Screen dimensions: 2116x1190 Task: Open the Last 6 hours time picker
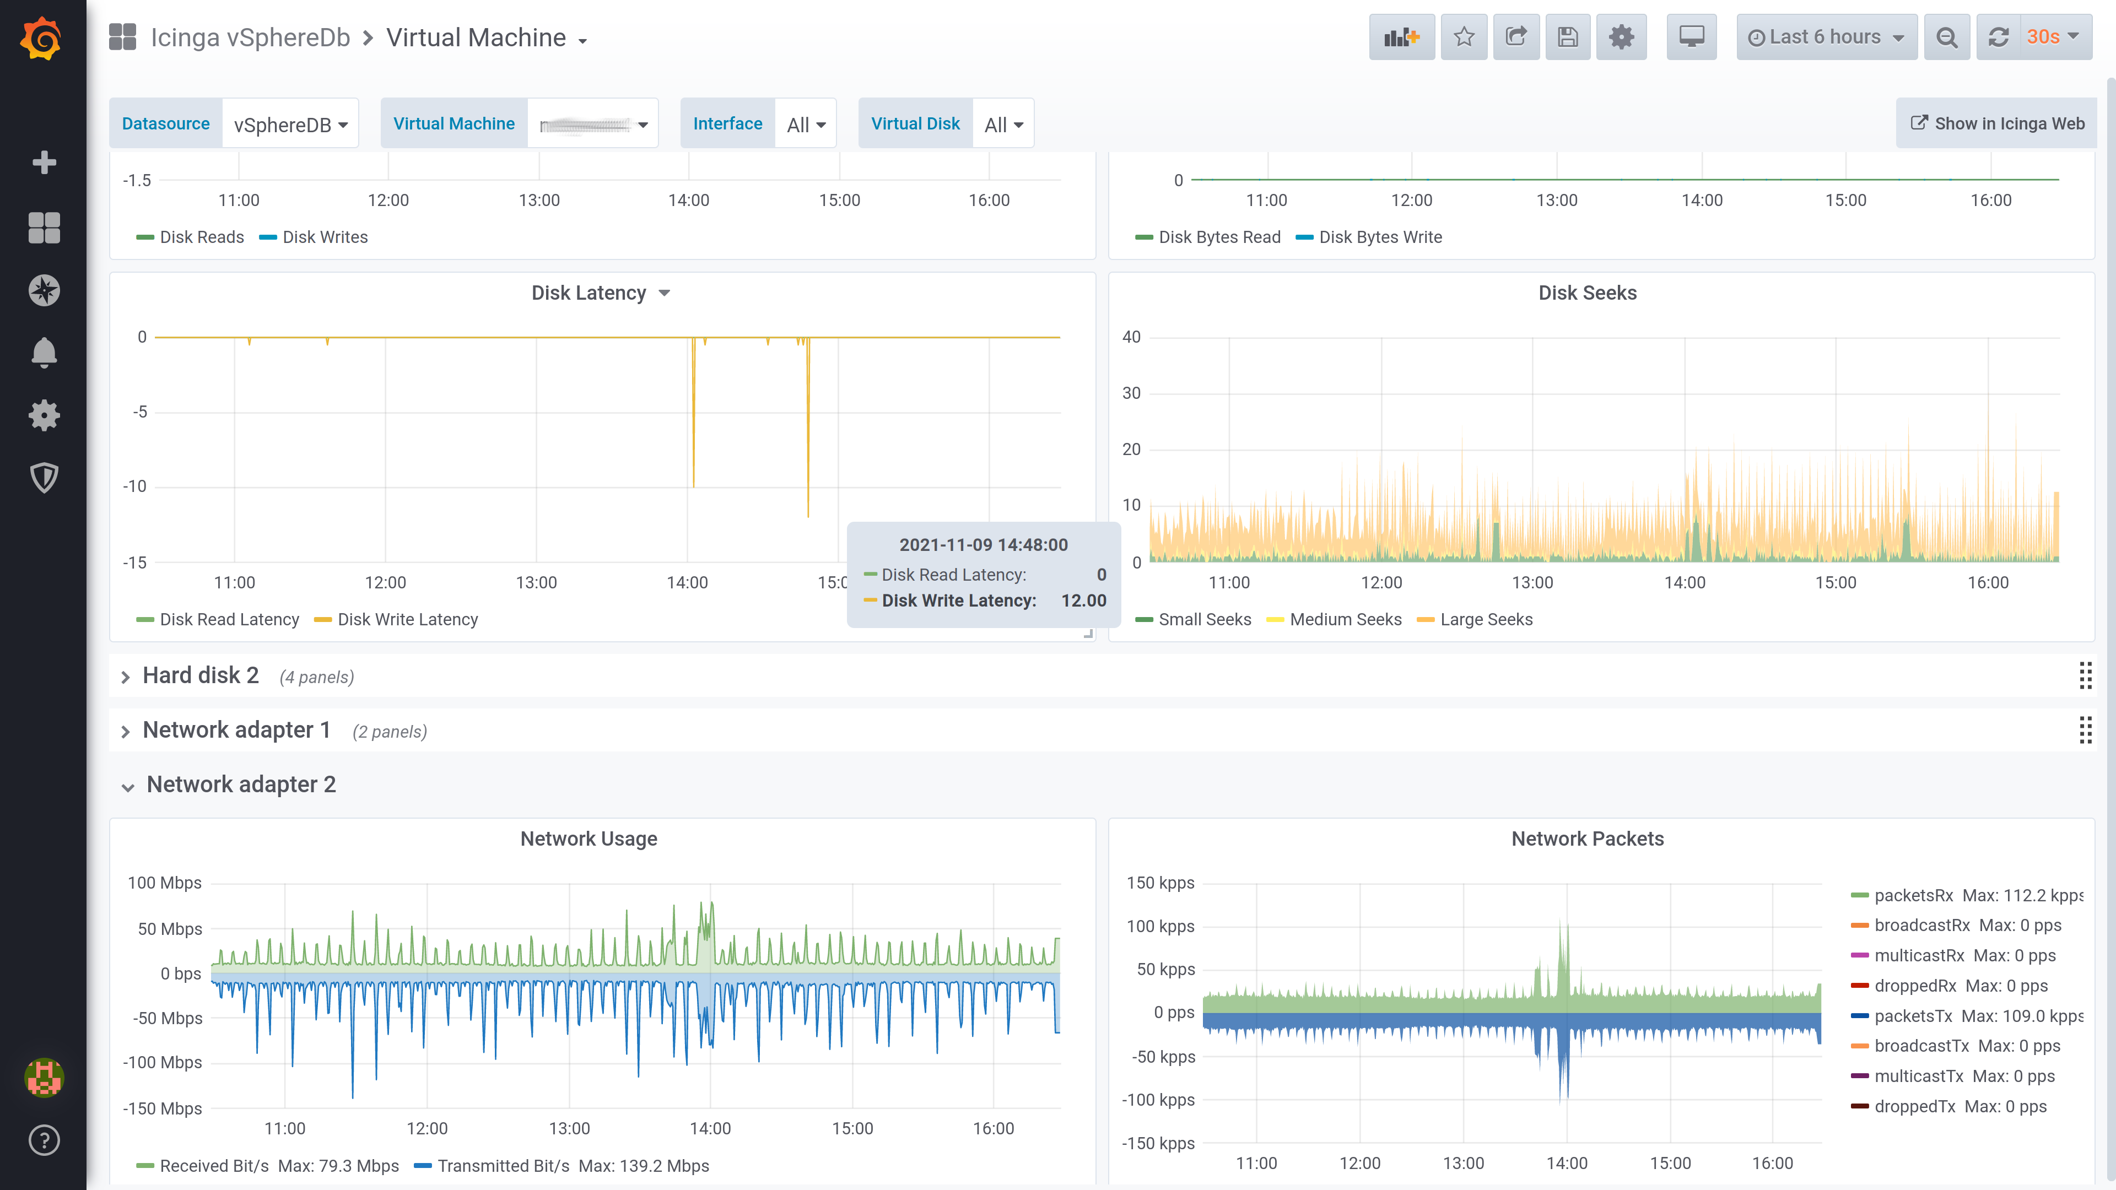click(1826, 37)
